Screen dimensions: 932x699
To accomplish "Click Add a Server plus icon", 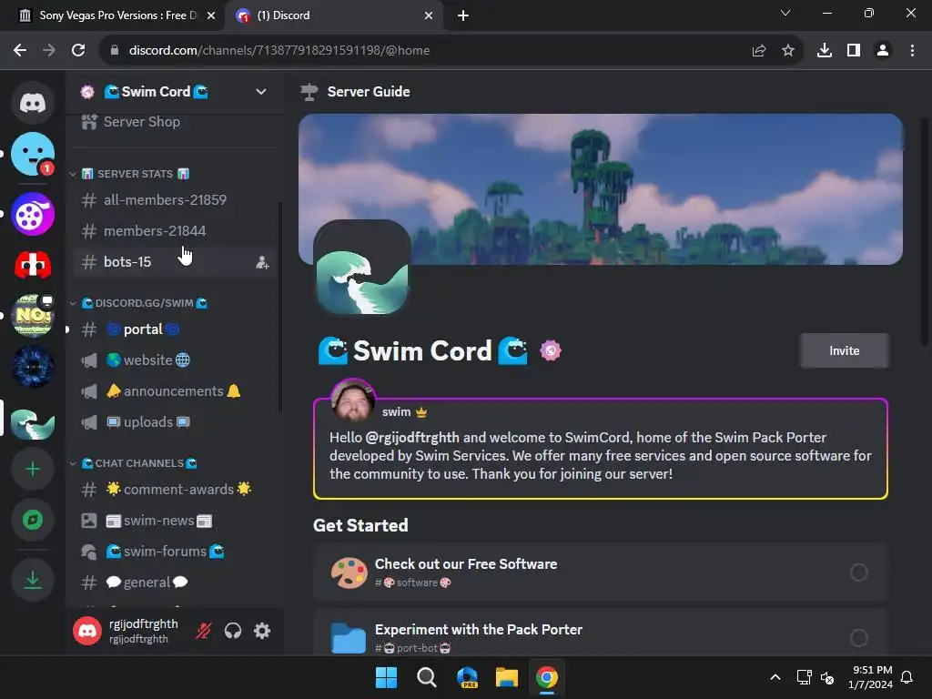I will pyautogui.click(x=33, y=469).
